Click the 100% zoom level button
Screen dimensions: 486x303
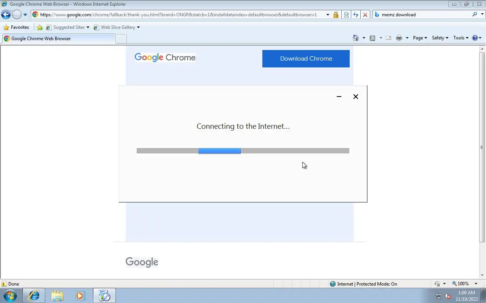[460, 284]
